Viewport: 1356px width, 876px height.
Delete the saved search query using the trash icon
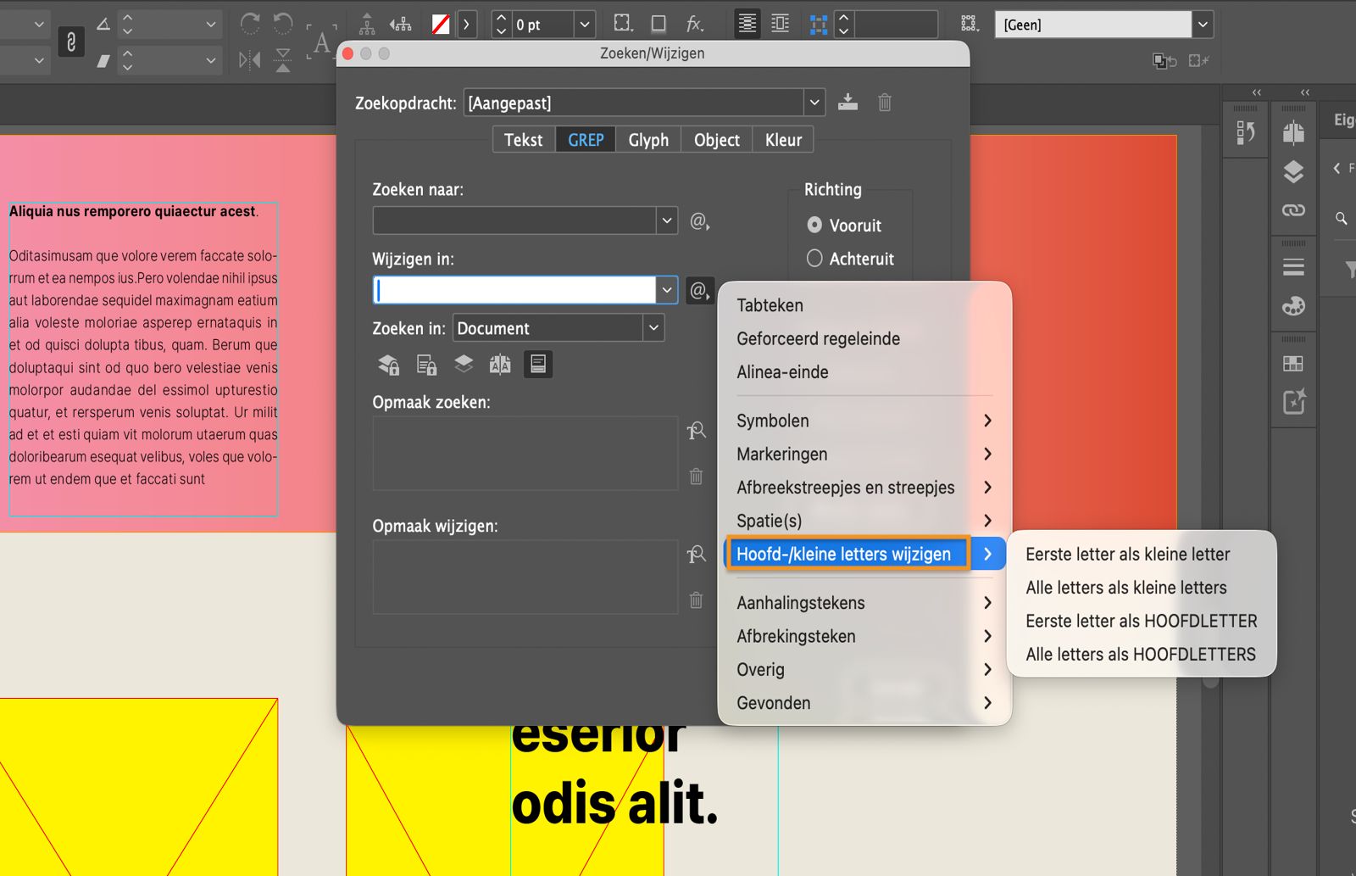pos(885,103)
